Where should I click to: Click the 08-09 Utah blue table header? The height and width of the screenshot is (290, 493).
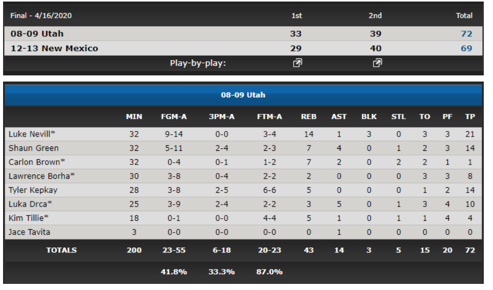243,95
